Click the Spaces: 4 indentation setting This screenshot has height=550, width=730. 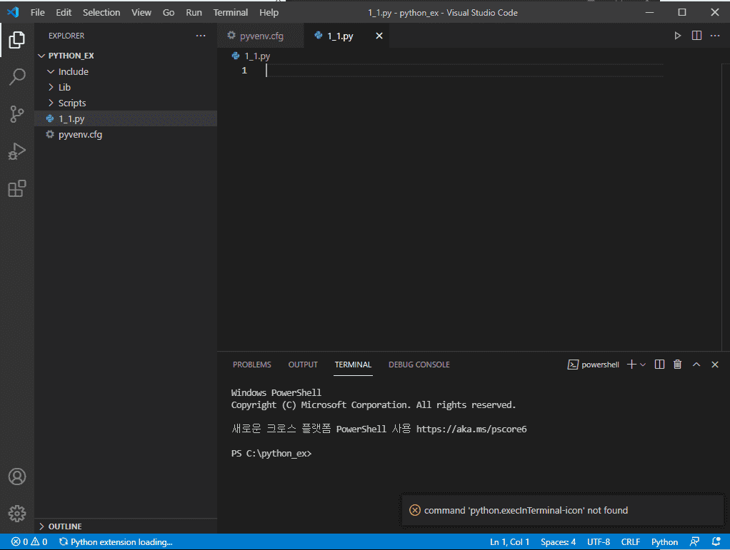coord(558,542)
